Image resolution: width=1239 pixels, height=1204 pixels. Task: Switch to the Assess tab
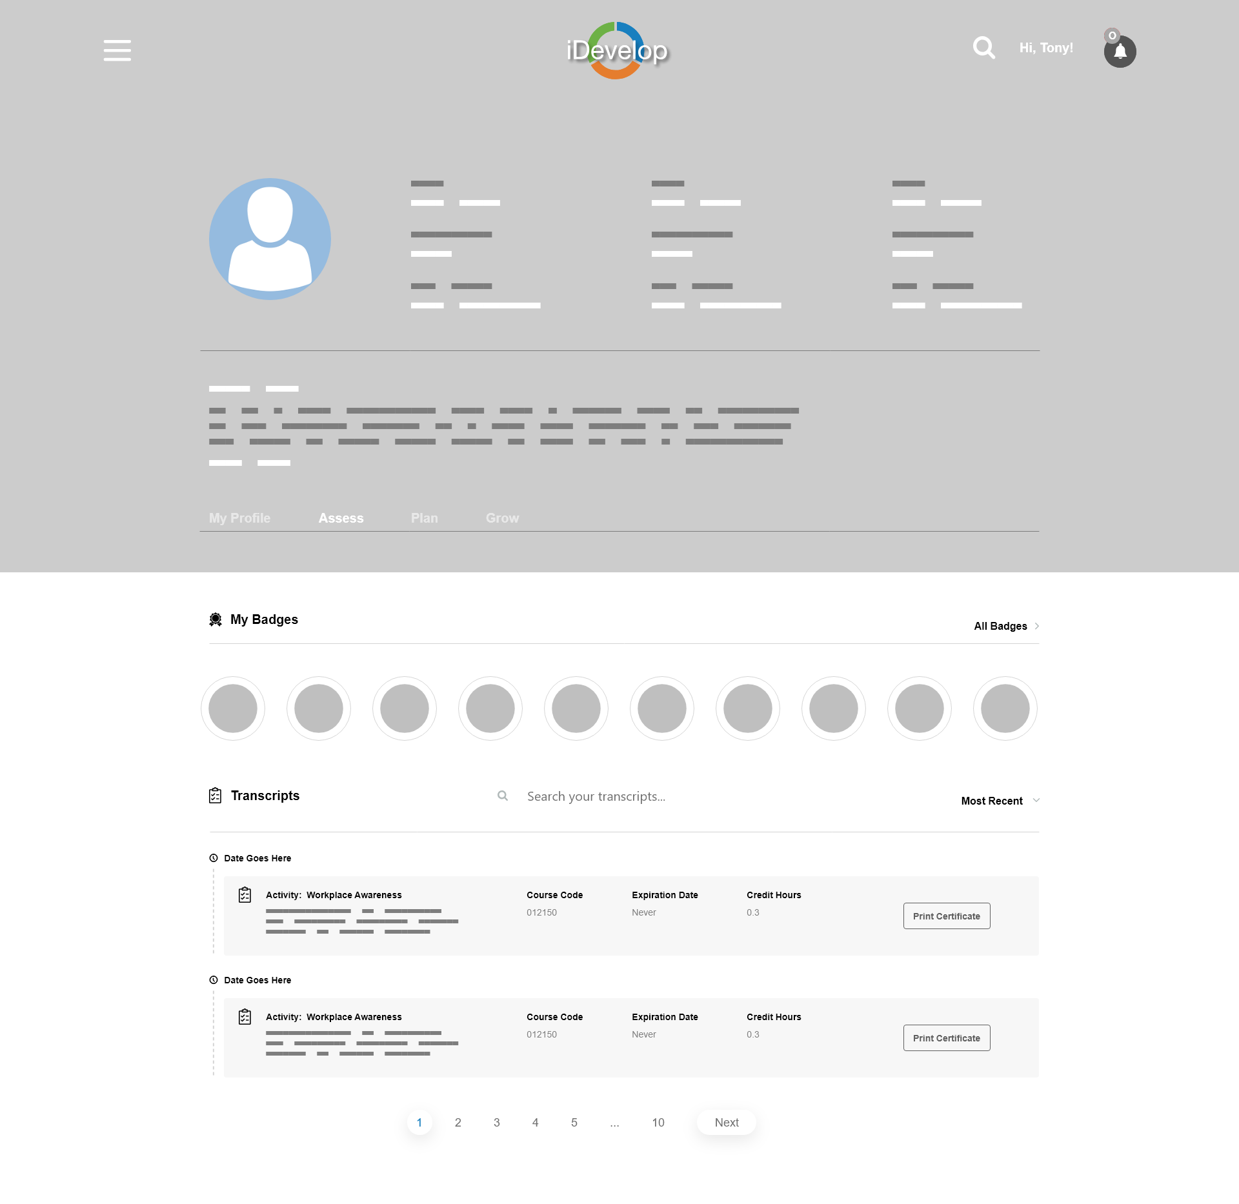pyautogui.click(x=341, y=518)
